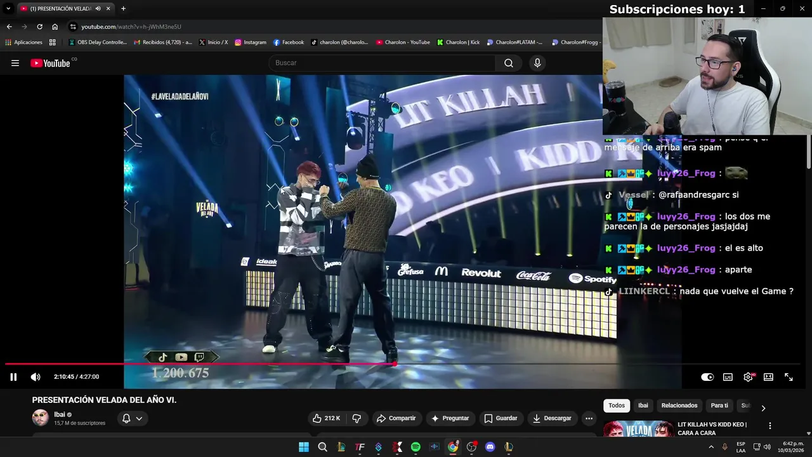The width and height of the screenshot is (812, 457).
Task: Go back in the browser
Action: (x=9, y=27)
